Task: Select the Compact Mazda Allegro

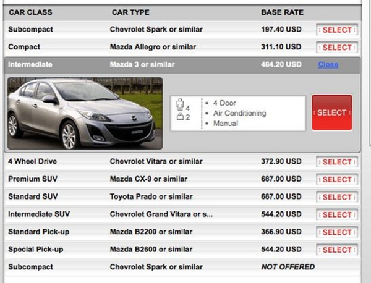Action: pyautogui.click(x=336, y=48)
